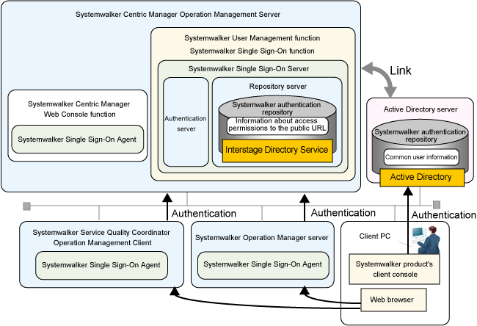Click the Active Directory server label
This screenshot has height=326, width=477.
click(x=420, y=109)
